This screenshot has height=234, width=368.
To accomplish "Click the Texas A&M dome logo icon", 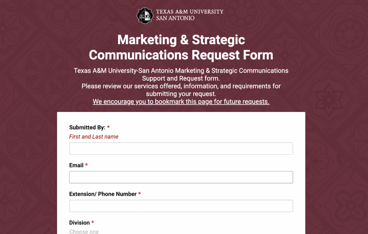I will [x=144, y=15].
